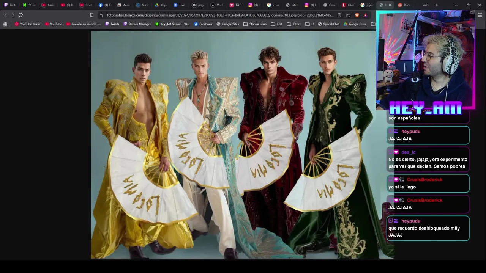
Task: Open the browser hamburger menu
Action: click(480, 15)
